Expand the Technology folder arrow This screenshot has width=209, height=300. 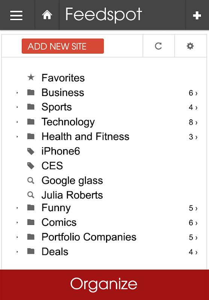tap(17, 122)
